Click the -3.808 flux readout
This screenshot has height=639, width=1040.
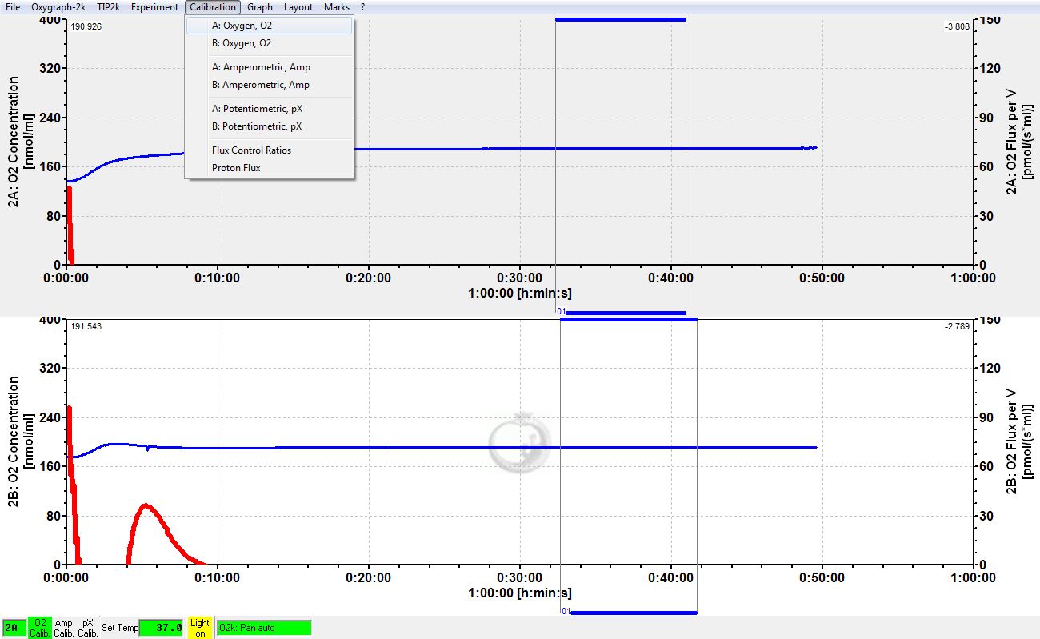(x=957, y=26)
